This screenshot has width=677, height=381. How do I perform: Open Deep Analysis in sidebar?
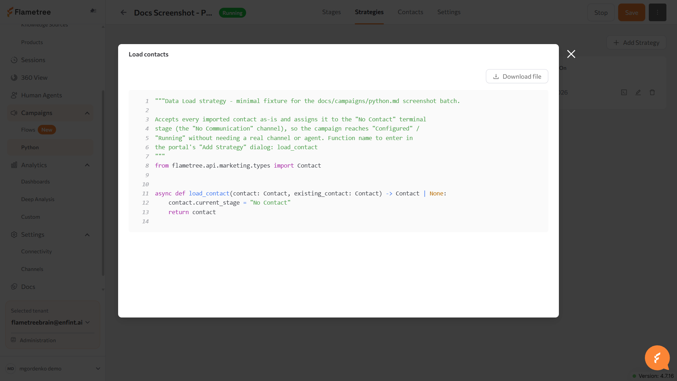[38, 199]
